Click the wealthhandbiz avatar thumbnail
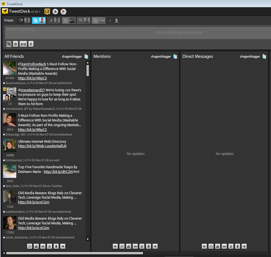 (10, 197)
